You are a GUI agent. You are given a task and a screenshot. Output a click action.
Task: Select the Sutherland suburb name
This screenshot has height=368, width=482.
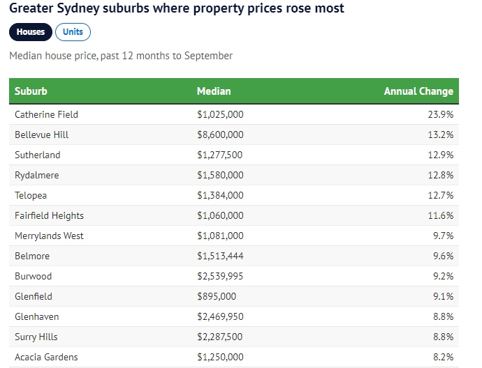(x=38, y=155)
